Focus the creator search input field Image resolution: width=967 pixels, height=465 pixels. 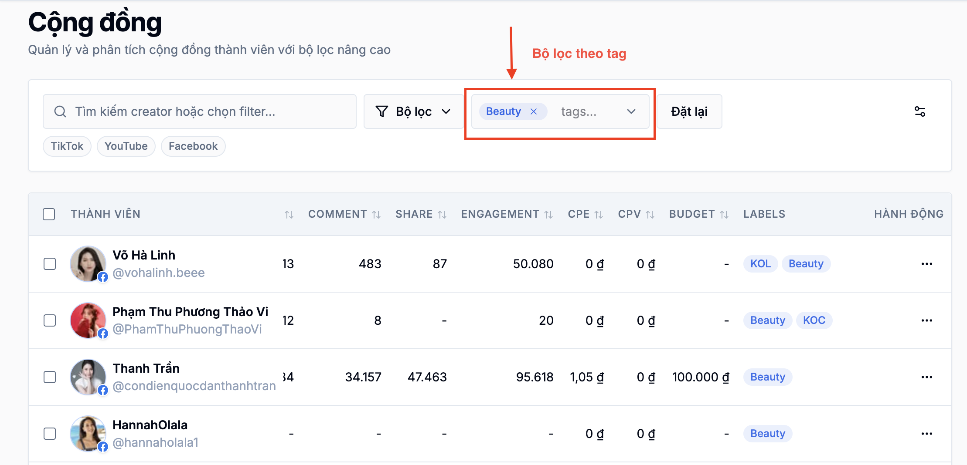click(200, 111)
